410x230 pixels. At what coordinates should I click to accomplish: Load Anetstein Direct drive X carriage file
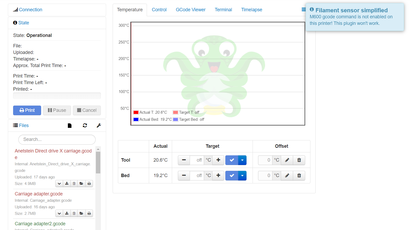click(81, 184)
